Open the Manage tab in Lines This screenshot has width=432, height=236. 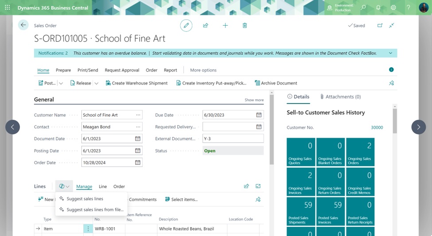pos(84,186)
